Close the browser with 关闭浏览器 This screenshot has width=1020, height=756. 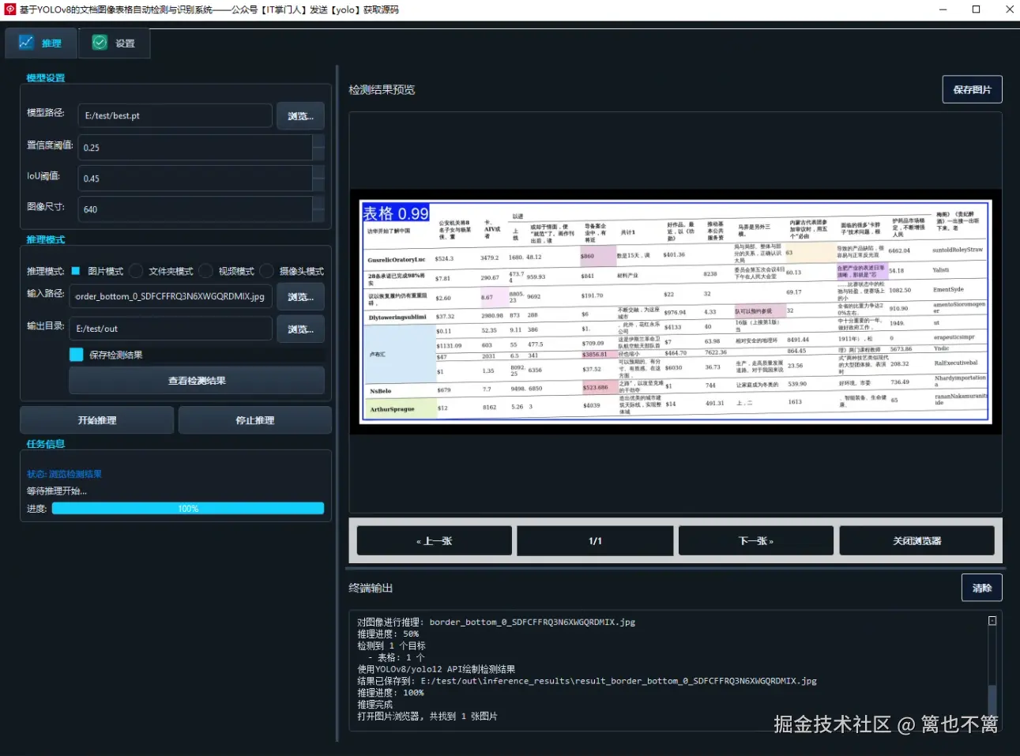tap(916, 541)
